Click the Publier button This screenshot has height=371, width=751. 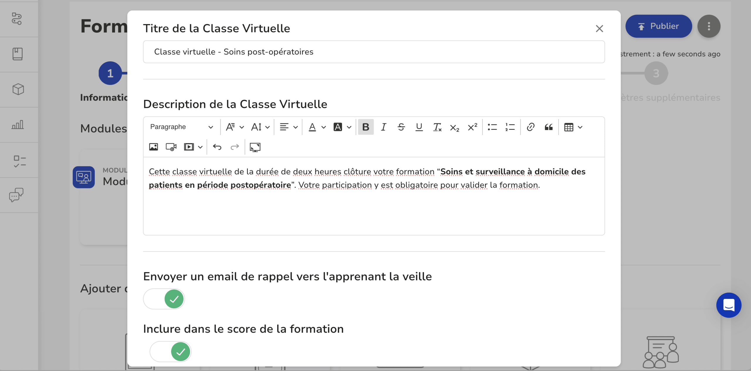coord(659,26)
